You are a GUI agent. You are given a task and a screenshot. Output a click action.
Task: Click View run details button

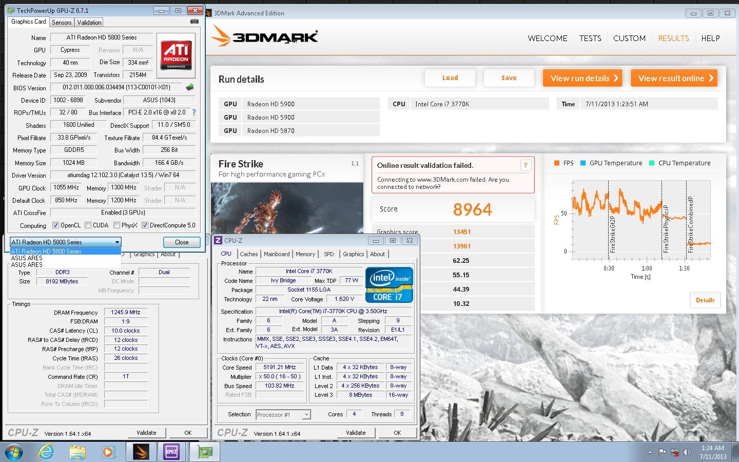[x=582, y=78]
